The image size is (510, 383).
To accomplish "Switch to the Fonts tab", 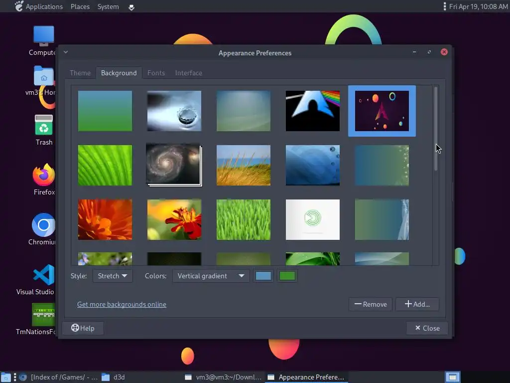I will (x=156, y=73).
